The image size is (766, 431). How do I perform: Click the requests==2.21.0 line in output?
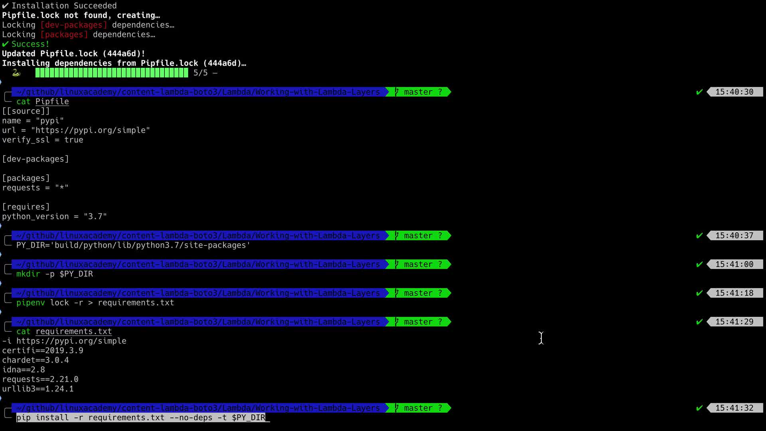[40, 380]
